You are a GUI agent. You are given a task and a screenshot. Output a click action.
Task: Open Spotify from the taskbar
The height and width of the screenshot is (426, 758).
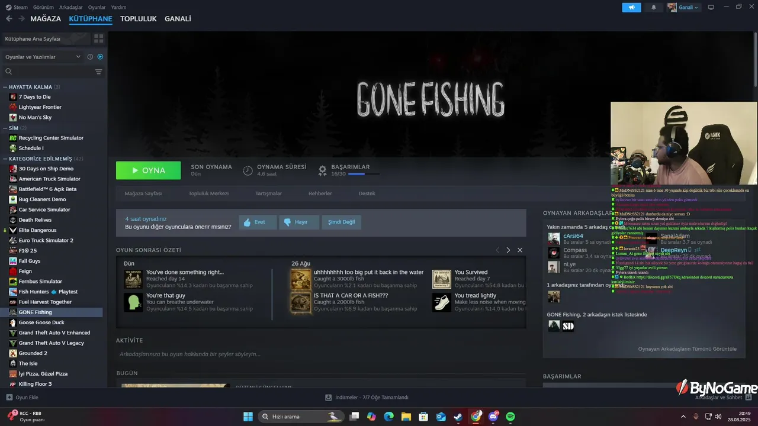[x=510, y=417]
